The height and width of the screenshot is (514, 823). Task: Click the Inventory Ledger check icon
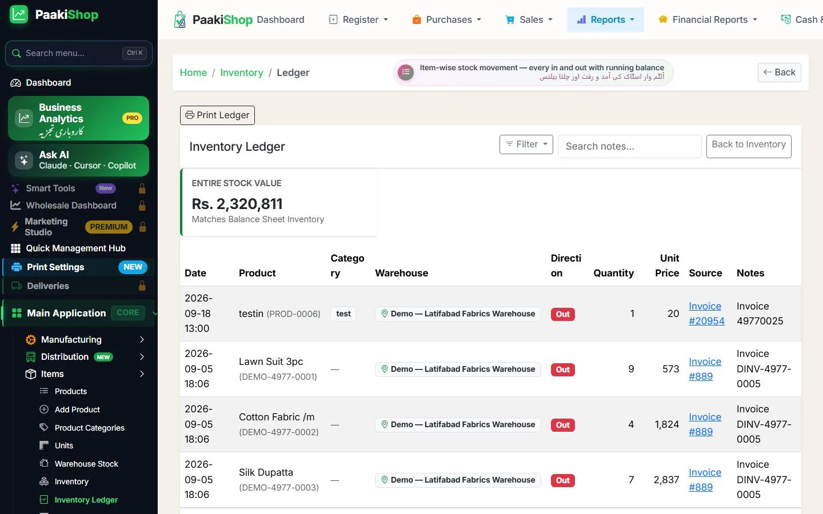tap(44, 500)
